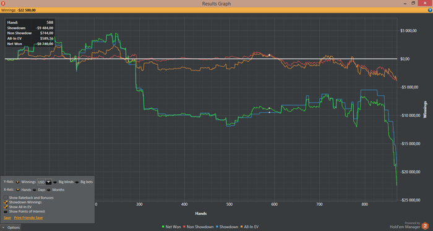Screen dimensions: 433x231
Task: Click the 600 x-axis tick label
Action: pyautogui.click(x=274, y=204)
